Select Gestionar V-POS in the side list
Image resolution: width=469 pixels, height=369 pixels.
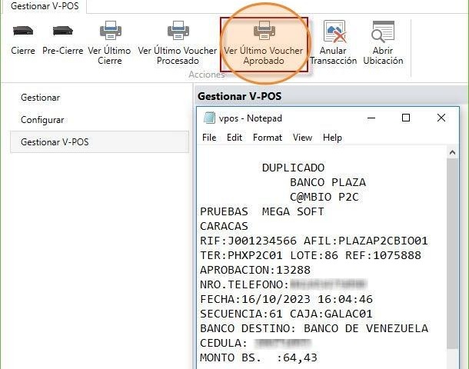[x=100, y=141]
